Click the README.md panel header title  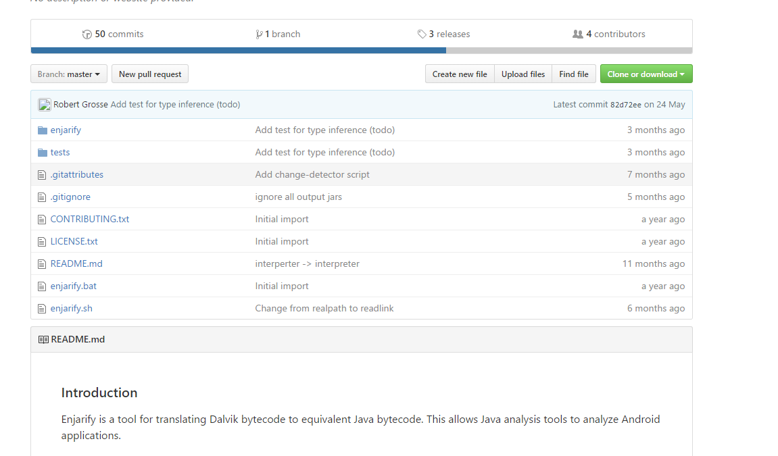click(78, 340)
